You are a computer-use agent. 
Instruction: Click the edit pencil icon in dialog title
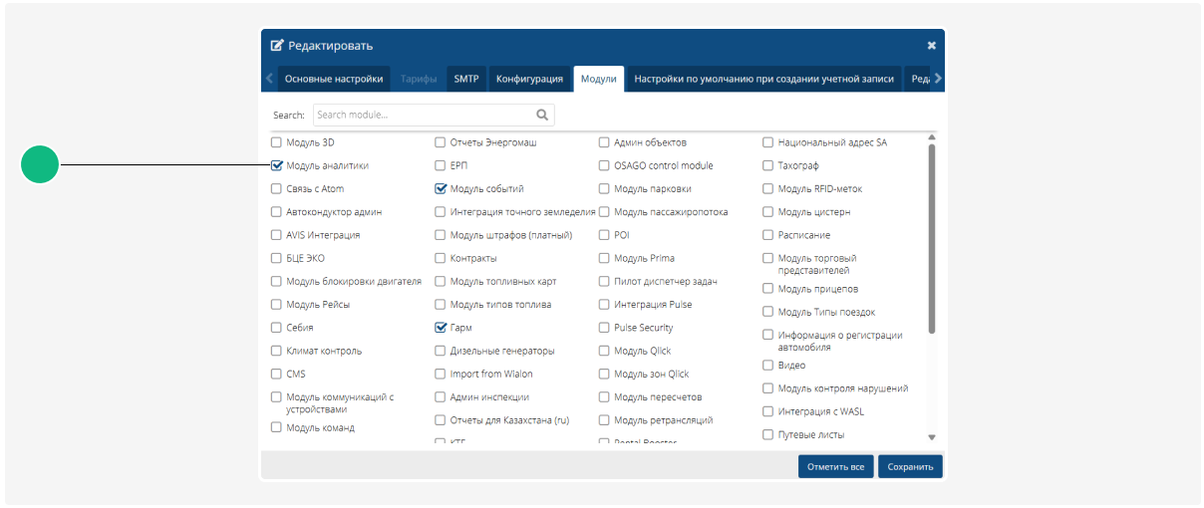pyautogui.click(x=278, y=46)
